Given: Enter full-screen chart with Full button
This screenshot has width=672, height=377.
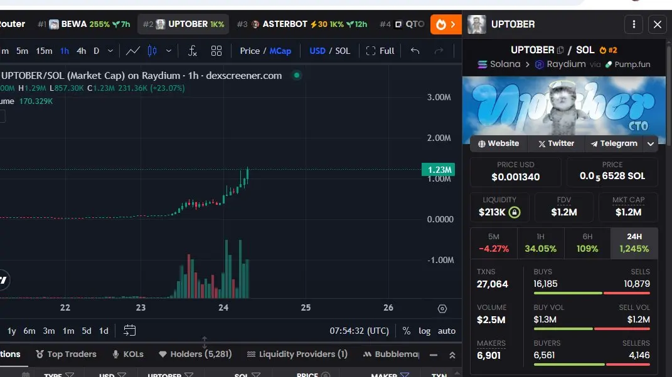Looking at the screenshot, I should 380,51.
